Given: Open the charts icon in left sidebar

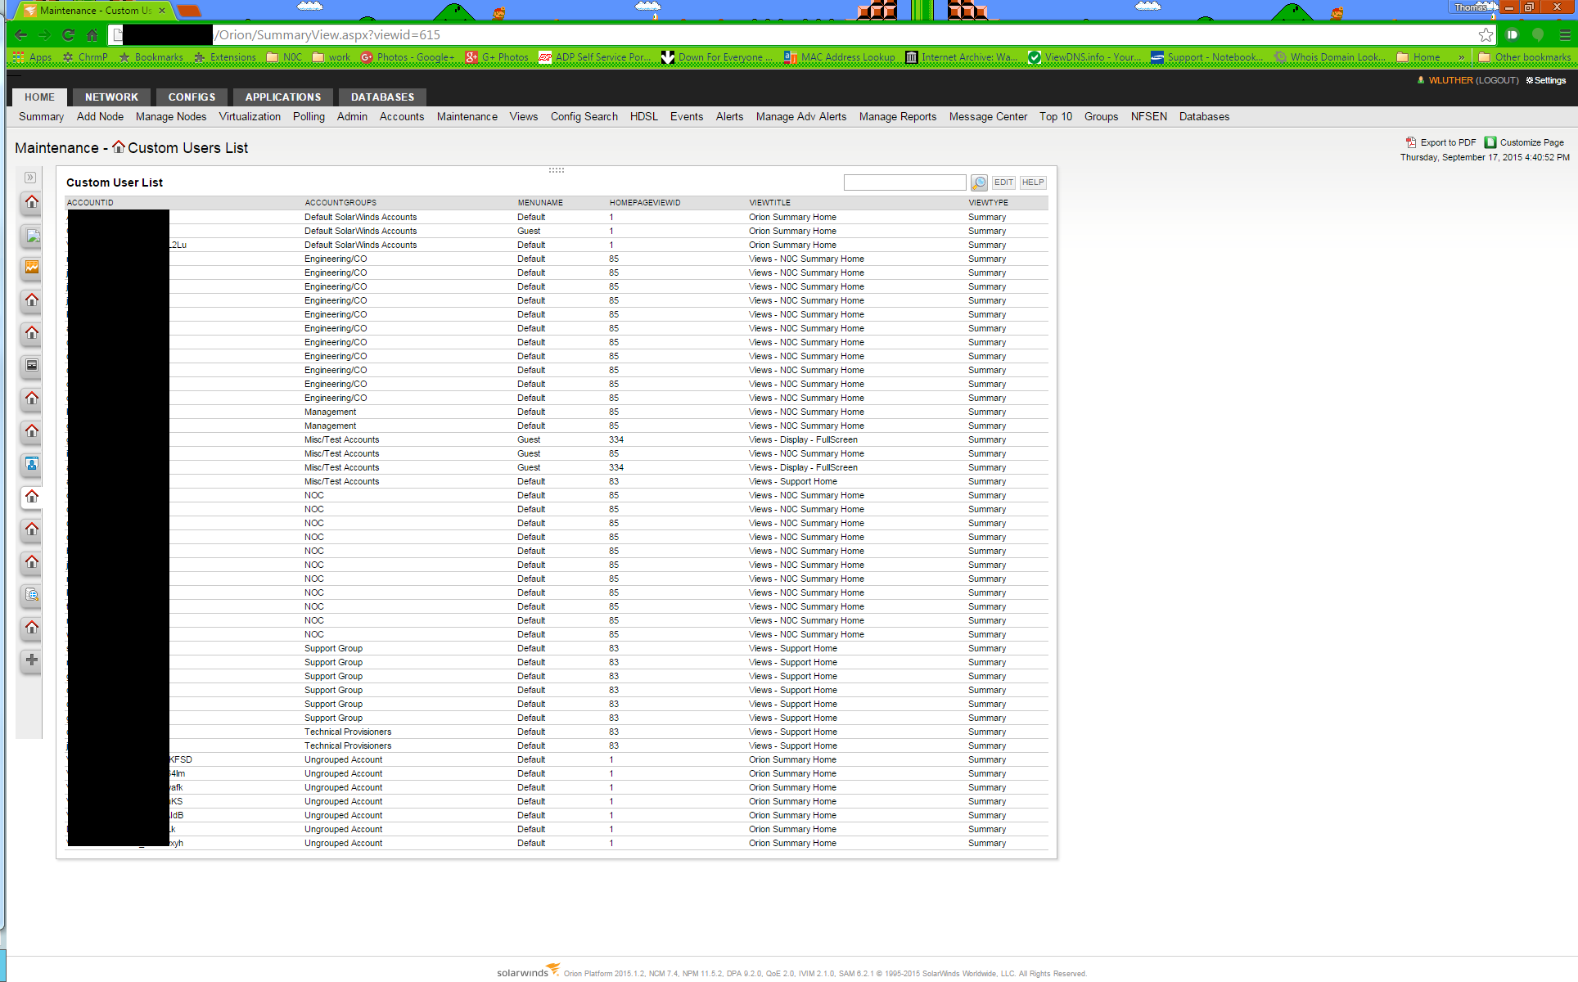Looking at the screenshot, I should tap(30, 269).
